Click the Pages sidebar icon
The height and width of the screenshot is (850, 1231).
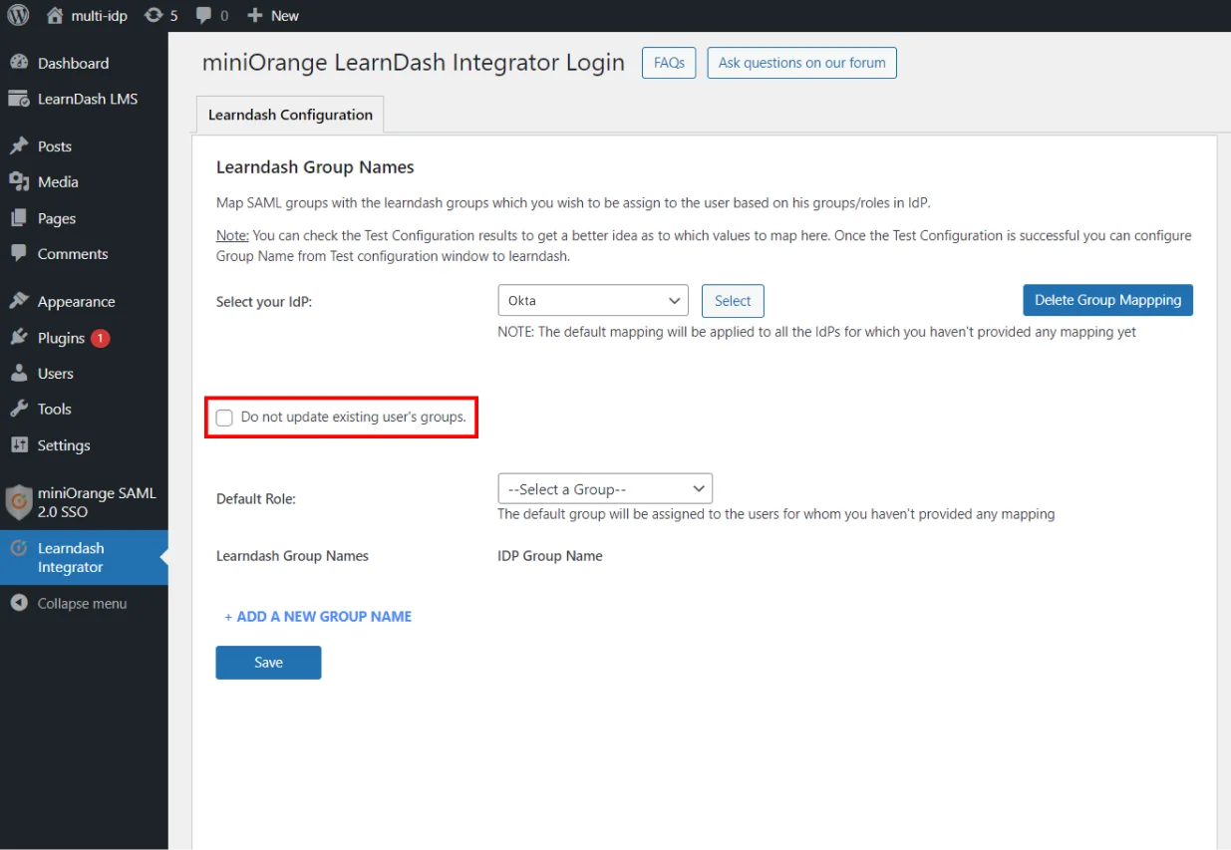pyautogui.click(x=19, y=218)
